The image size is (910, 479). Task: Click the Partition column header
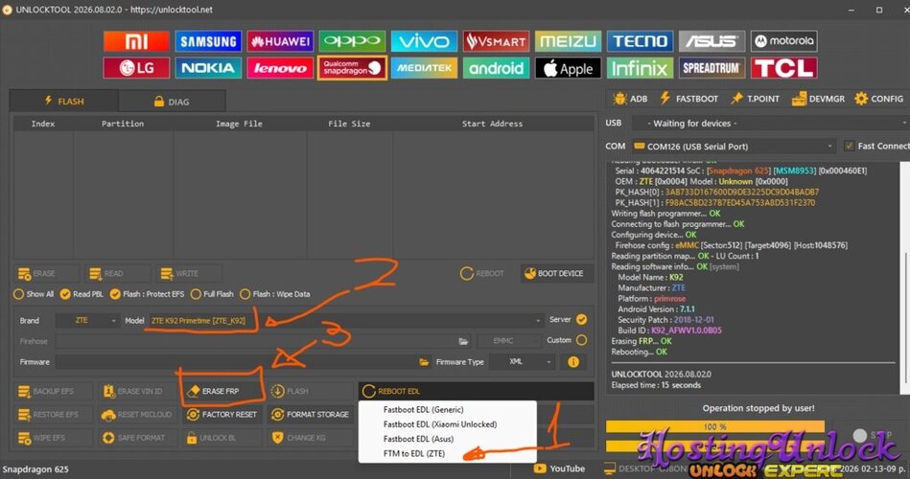[123, 124]
